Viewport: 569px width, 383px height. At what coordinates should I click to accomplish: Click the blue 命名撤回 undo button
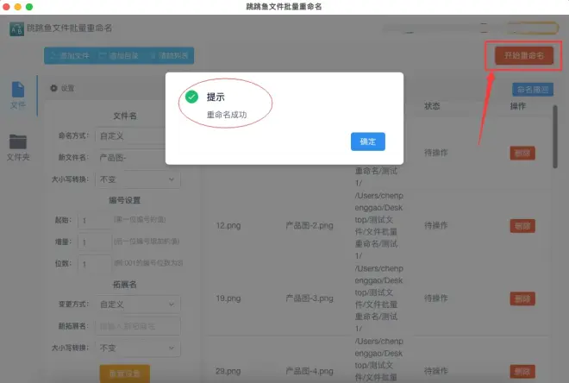(533, 90)
